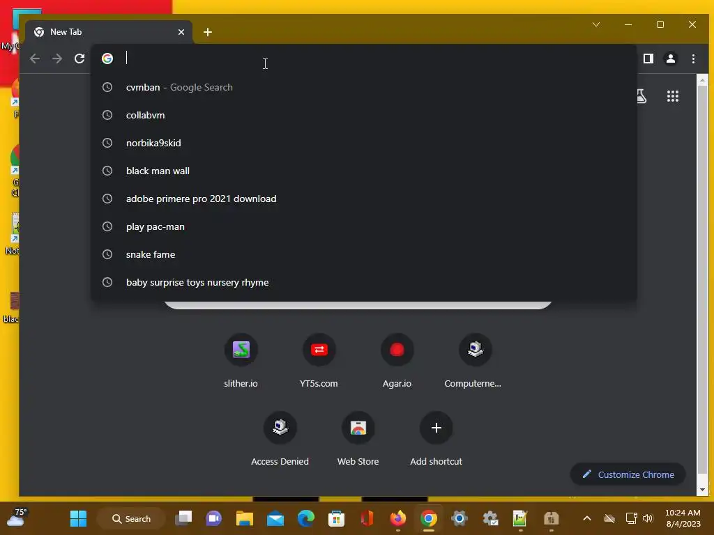
Task: Open the Mail app on the taskbar
Action: (275, 518)
